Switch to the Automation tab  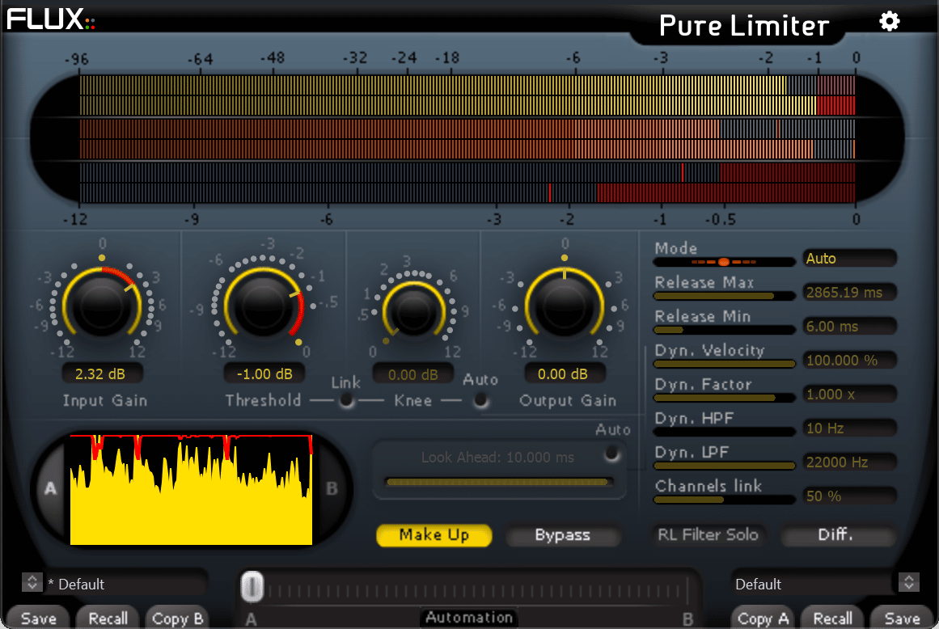(469, 617)
